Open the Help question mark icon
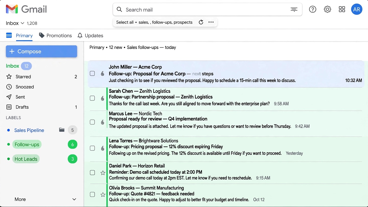 [x=313, y=9]
